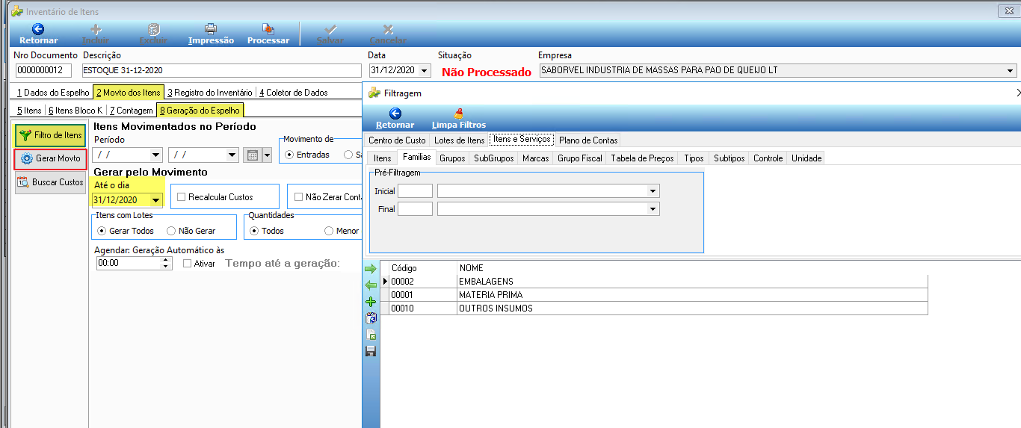Select the Entradas radio button
Image resolution: width=1021 pixels, height=428 pixels.
[x=289, y=155]
